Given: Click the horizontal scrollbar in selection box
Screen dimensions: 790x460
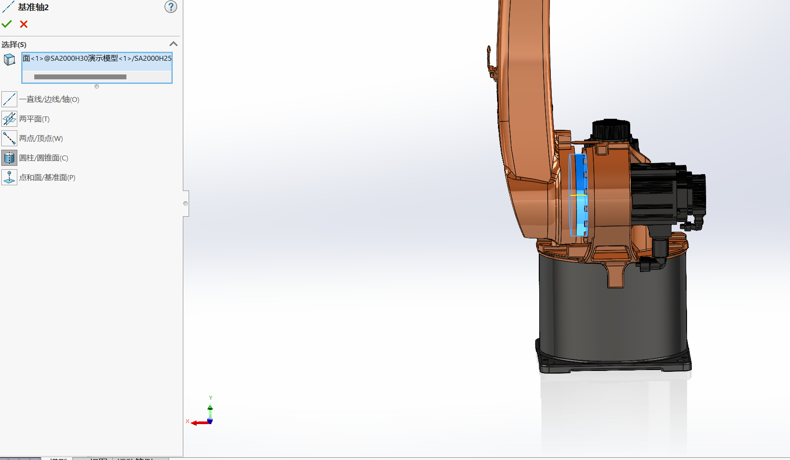Looking at the screenshot, I should pos(80,77).
